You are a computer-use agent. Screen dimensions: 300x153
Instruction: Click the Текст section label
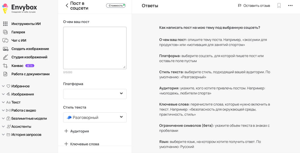16,102
